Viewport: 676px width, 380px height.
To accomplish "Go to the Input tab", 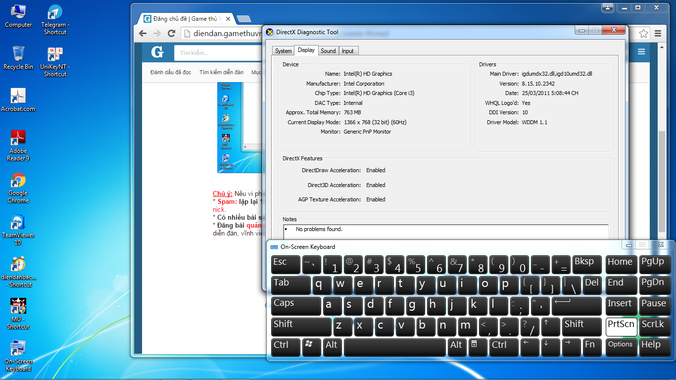I will 348,51.
